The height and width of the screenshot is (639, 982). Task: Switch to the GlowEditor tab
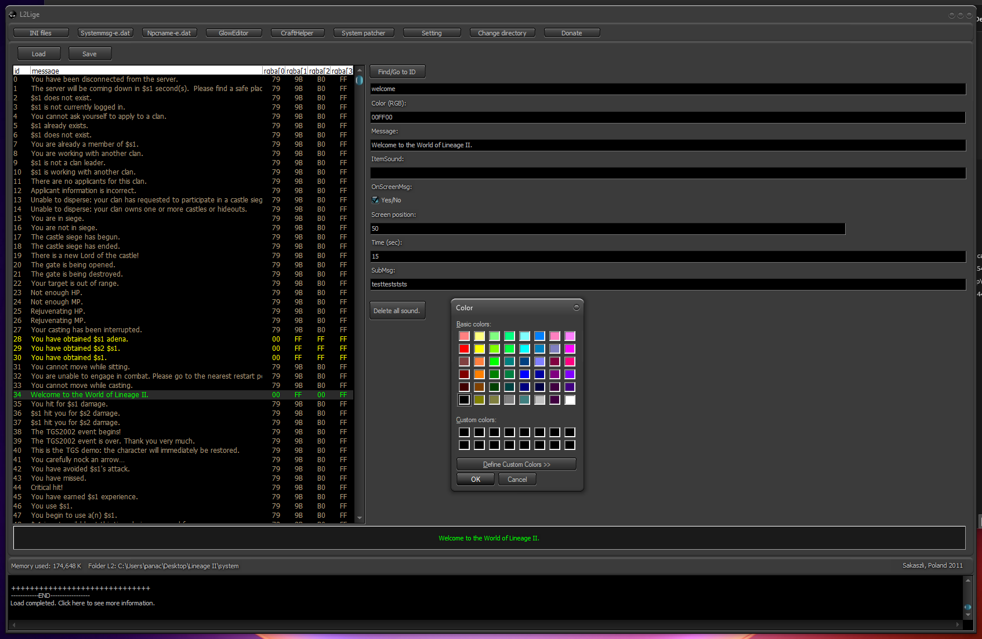click(x=233, y=33)
